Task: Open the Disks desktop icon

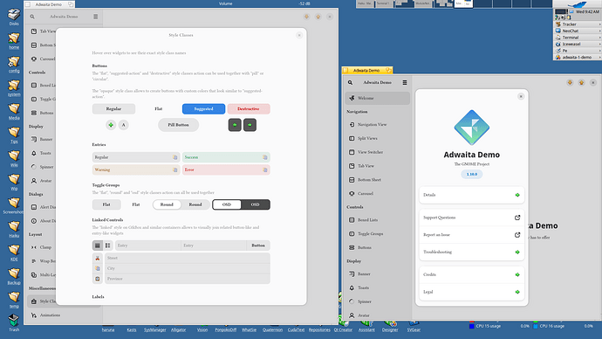Action: (14, 17)
